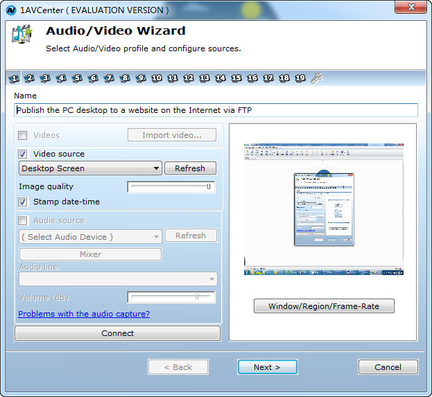Select profile number 2 icon

(x=29, y=78)
